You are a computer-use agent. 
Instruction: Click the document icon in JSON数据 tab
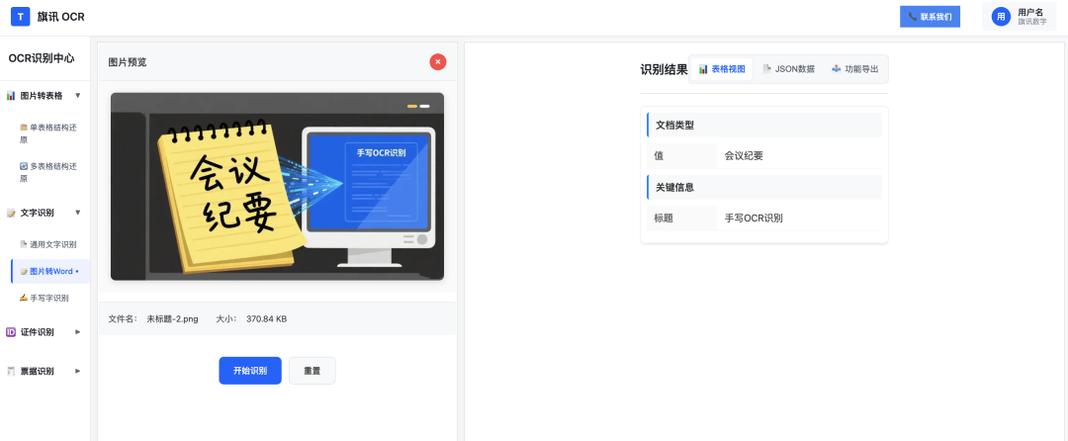point(767,69)
